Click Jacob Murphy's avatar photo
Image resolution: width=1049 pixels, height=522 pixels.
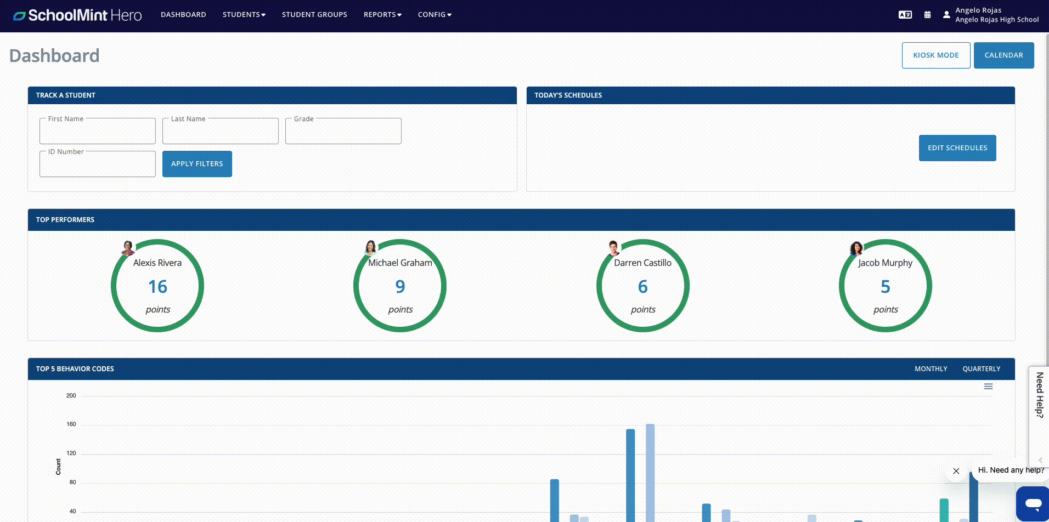tap(856, 248)
